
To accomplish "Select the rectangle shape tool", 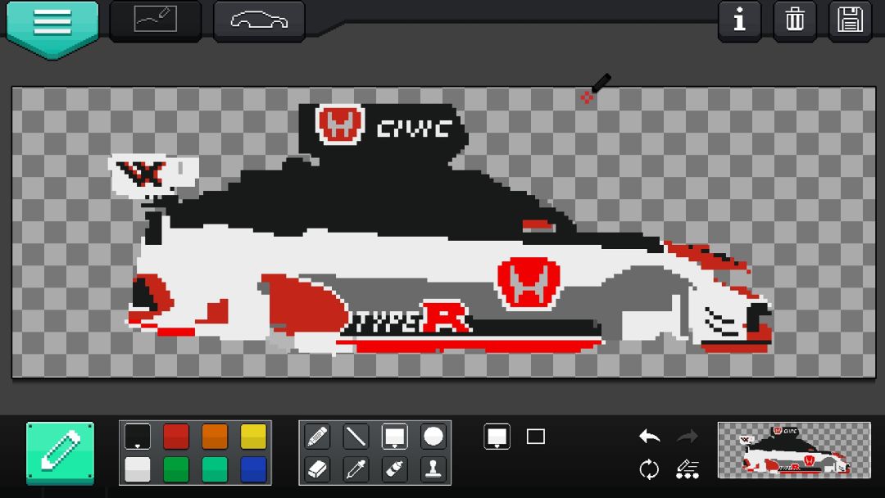I will point(394,436).
